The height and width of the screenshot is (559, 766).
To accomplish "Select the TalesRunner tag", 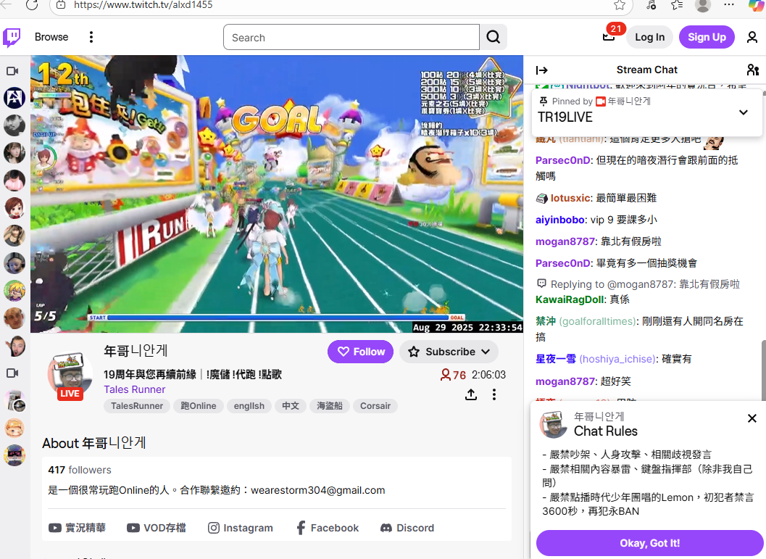I will [137, 406].
